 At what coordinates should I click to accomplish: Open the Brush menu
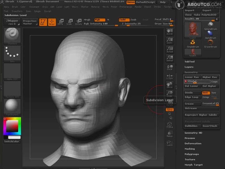coord(15,7)
